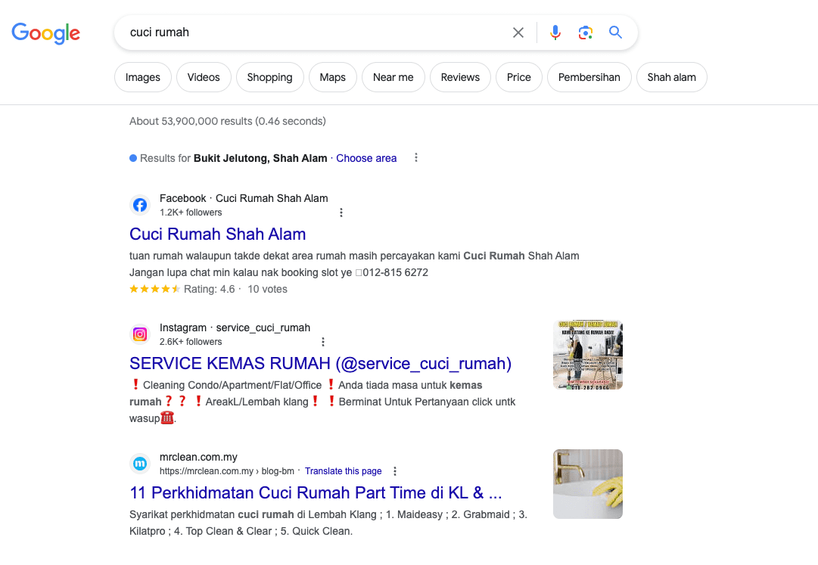Open Cuci Rumah Shah Alam result title

tap(217, 234)
